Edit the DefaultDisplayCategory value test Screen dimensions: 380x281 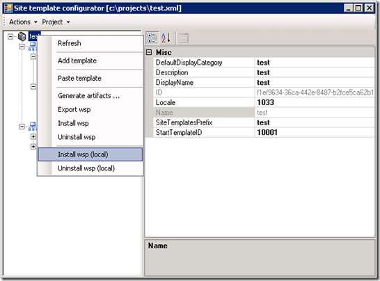click(315, 63)
